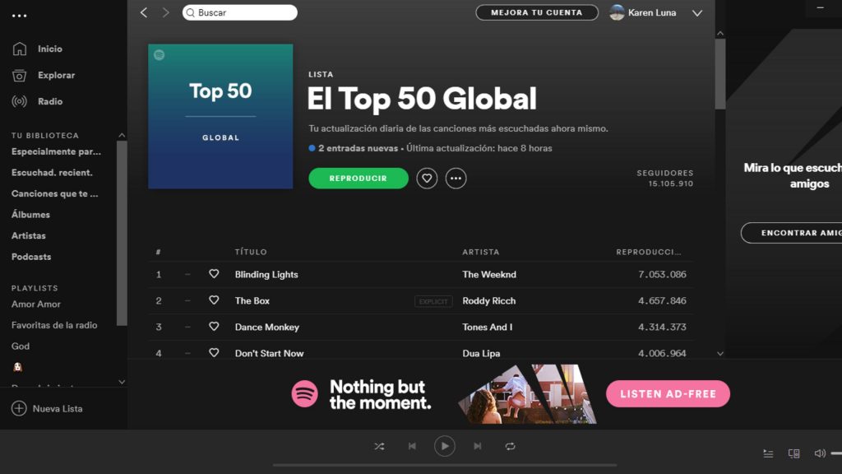Skip to previous track
The width and height of the screenshot is (842, 474).
coord(412,446)
